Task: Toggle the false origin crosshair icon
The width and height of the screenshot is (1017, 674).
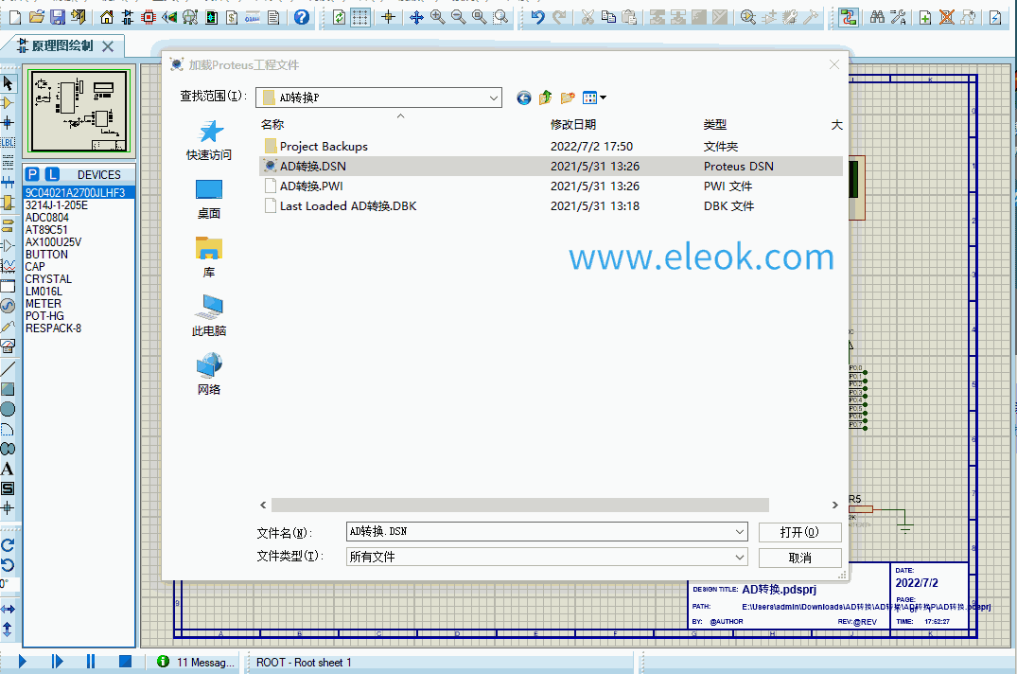Action: pos(389,18)
